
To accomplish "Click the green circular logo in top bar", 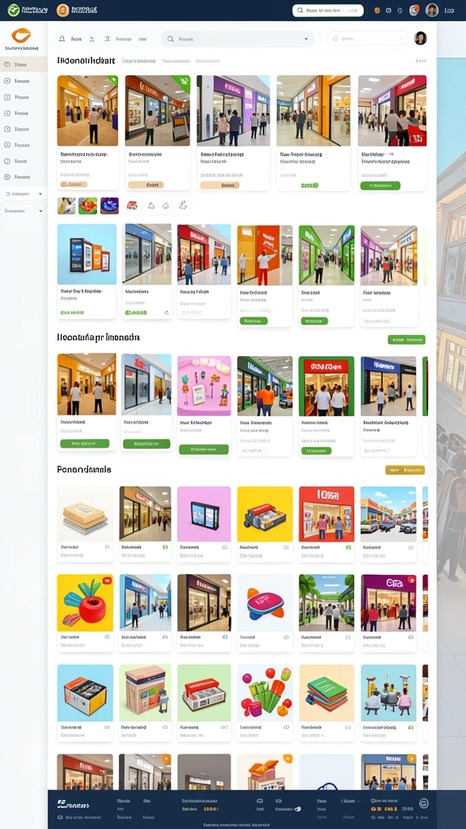I will pos(14,10).
